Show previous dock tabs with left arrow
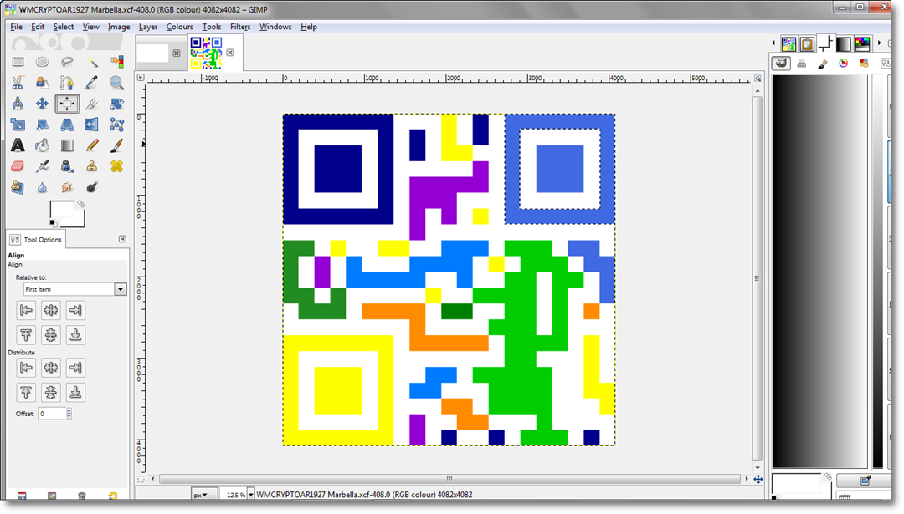The image size is (904, 514). [x=773, y=43]
